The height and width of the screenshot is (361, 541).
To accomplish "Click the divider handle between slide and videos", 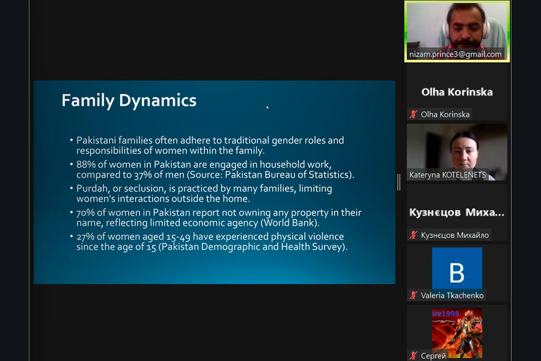I will click(x=399, y=182).
